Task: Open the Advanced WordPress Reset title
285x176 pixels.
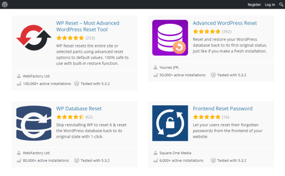Action: click(225, 23)
